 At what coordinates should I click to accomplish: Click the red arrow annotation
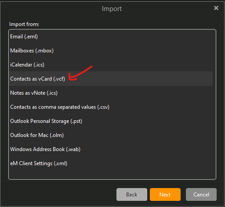tap(80, 73)
